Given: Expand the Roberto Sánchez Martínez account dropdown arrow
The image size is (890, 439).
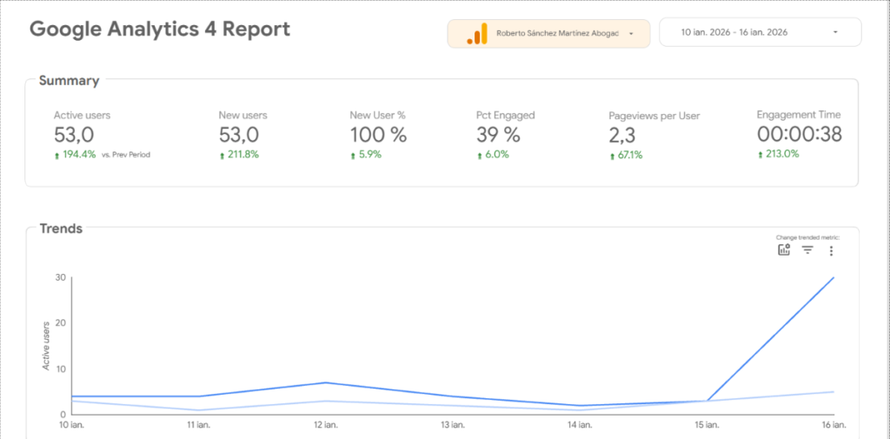Looking at the screenshot, I should [630, 34].
